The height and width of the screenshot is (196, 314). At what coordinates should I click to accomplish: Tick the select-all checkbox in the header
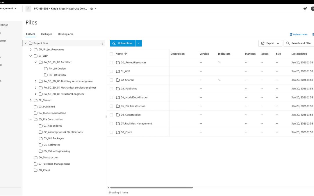click(x=111, y=54)
